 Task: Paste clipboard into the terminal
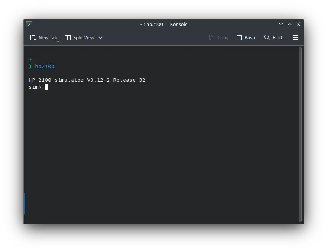246,37
